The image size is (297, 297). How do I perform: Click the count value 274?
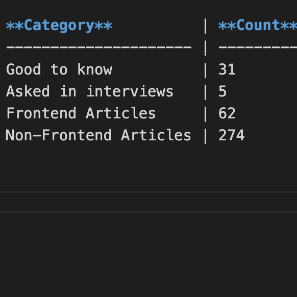click(232, 135)
